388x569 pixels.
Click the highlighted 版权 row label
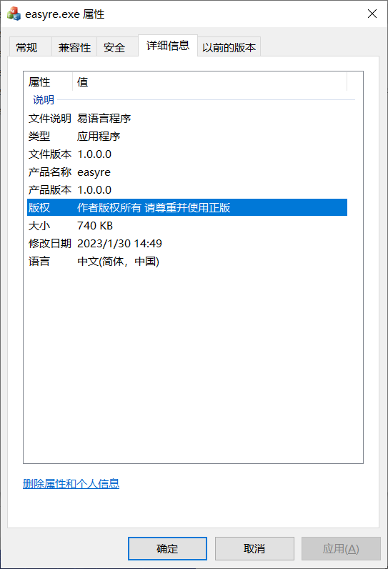(39, 207)
